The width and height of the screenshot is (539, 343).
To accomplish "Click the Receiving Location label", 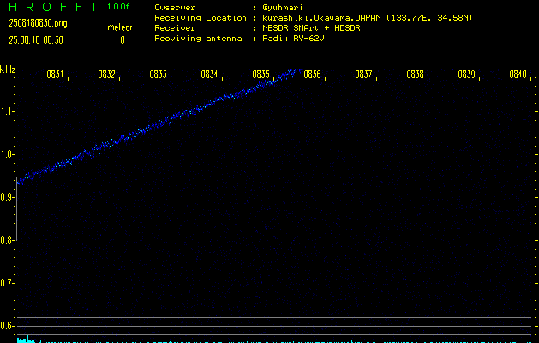I will [201, 18].
